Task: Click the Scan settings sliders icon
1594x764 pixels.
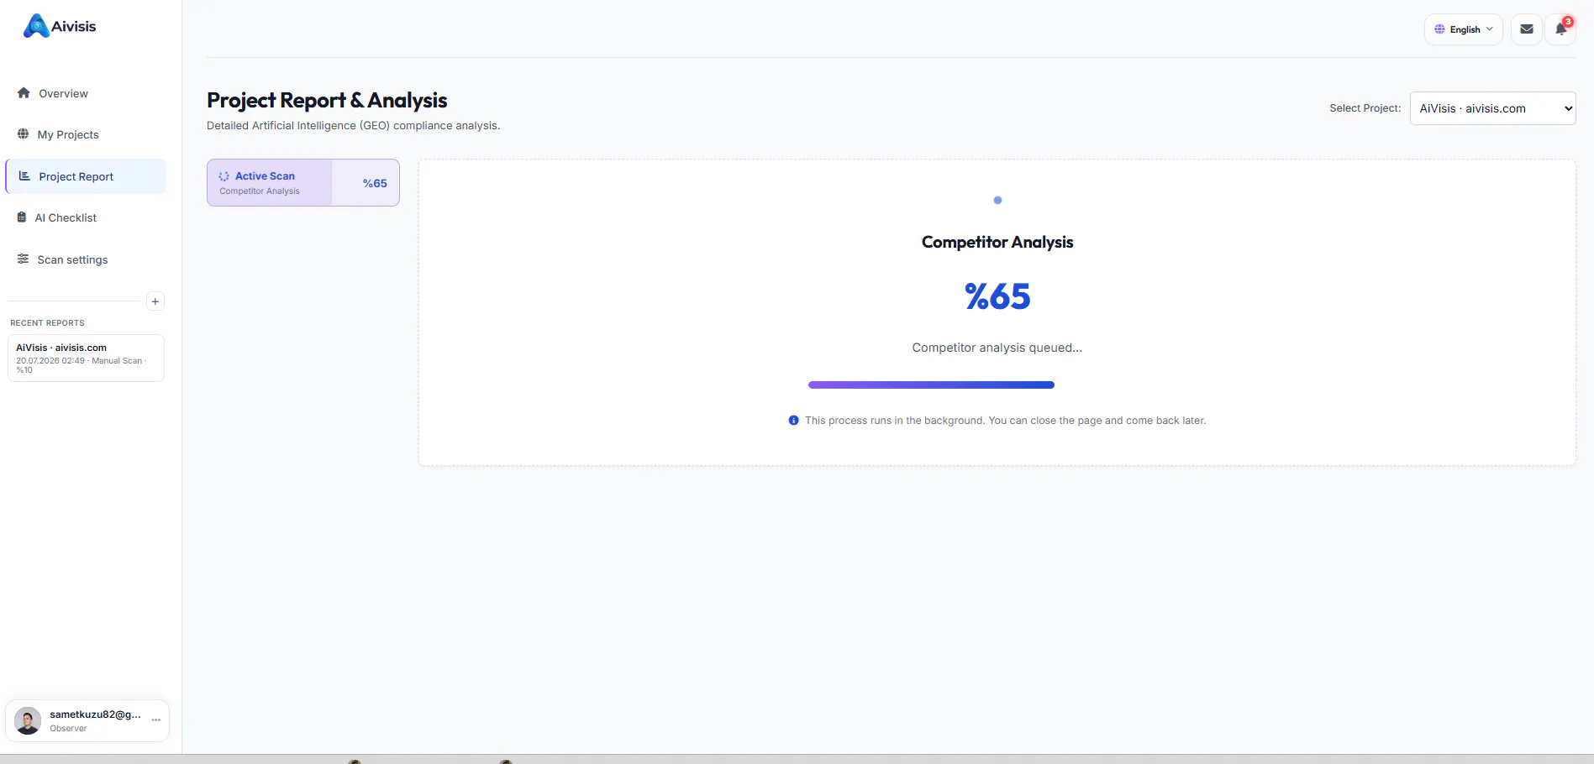Action: coord(24,259)
